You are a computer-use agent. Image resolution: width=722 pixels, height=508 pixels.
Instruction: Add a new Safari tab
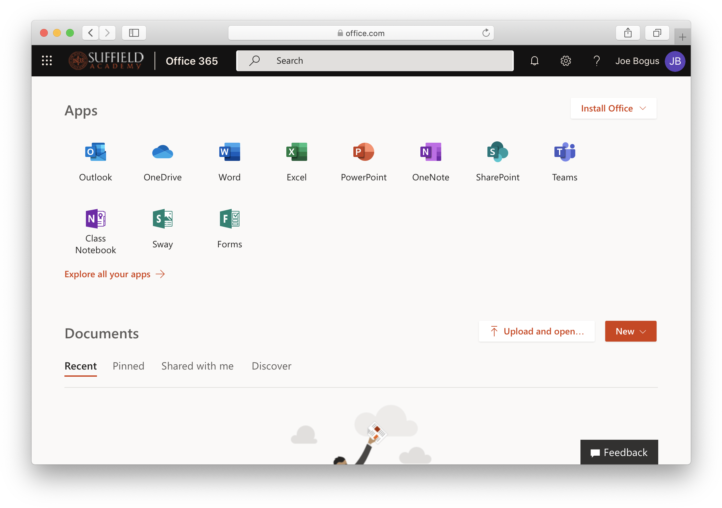tap(683, 37)
